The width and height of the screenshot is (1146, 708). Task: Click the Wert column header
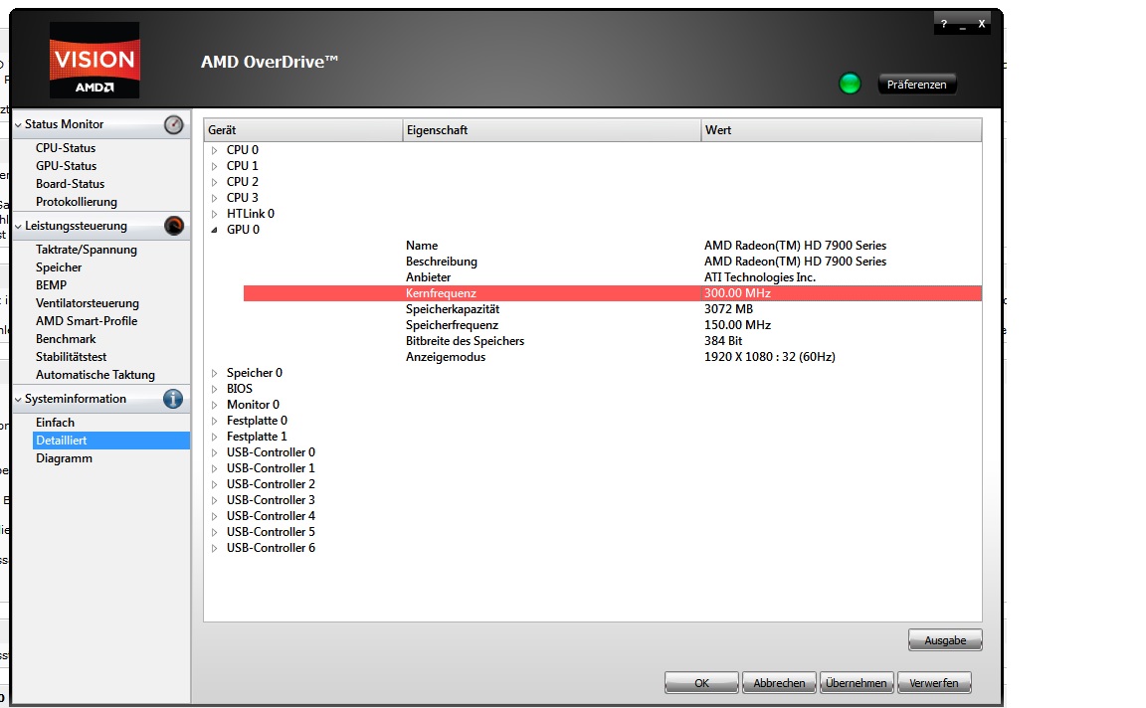(842, 130)
